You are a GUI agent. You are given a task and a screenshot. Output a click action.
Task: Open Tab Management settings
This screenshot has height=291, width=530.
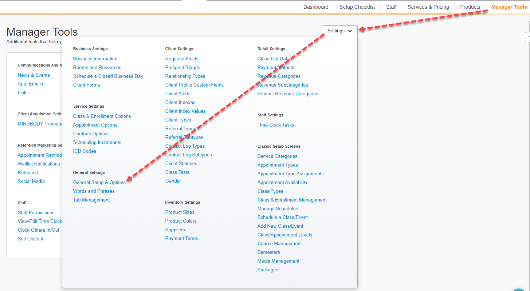point(91,200)
